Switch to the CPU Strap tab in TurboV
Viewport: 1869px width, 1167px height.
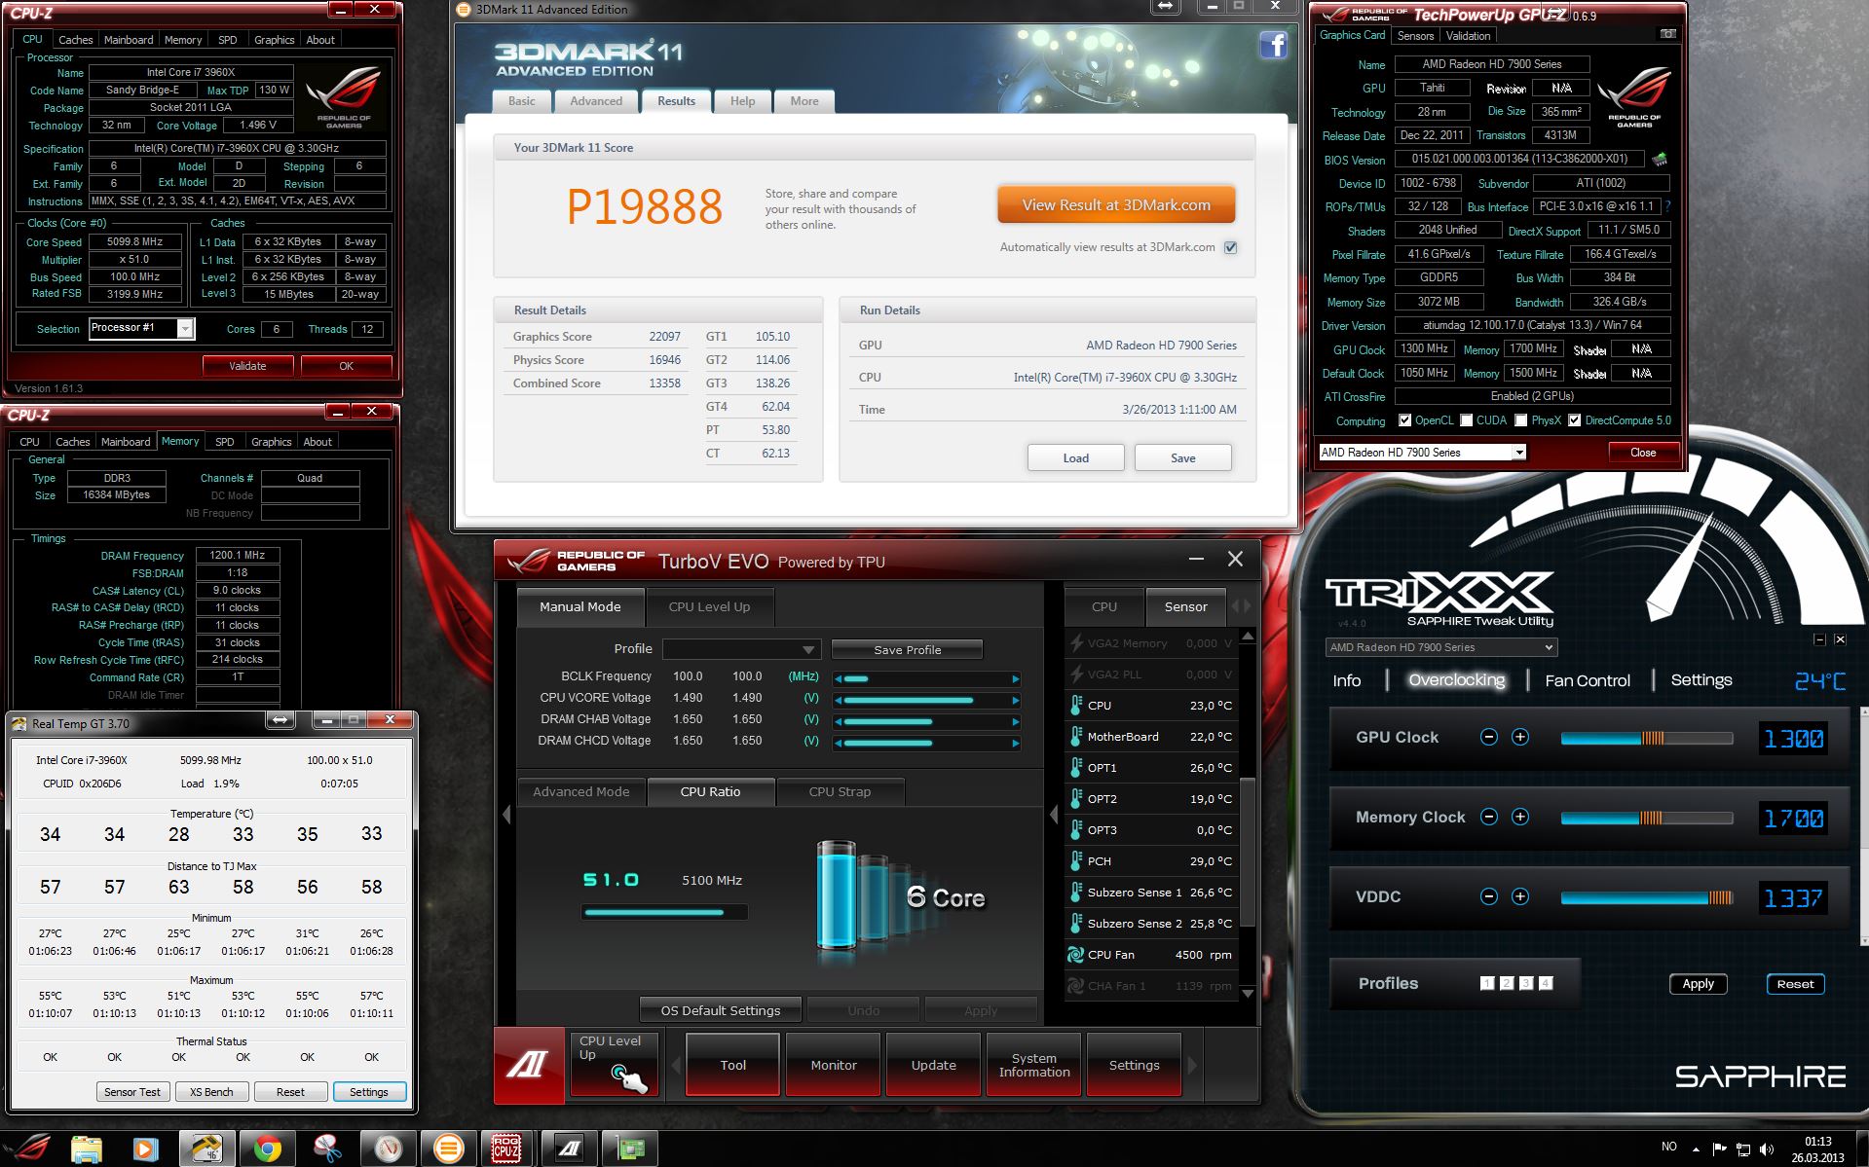pyautogui.click(x=840, y=791)
